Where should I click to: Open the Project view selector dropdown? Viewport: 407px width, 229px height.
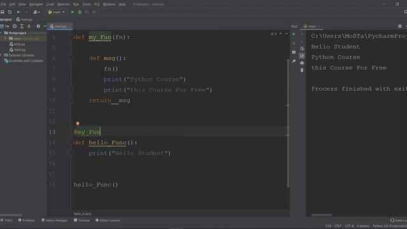(x=4, y=26)
